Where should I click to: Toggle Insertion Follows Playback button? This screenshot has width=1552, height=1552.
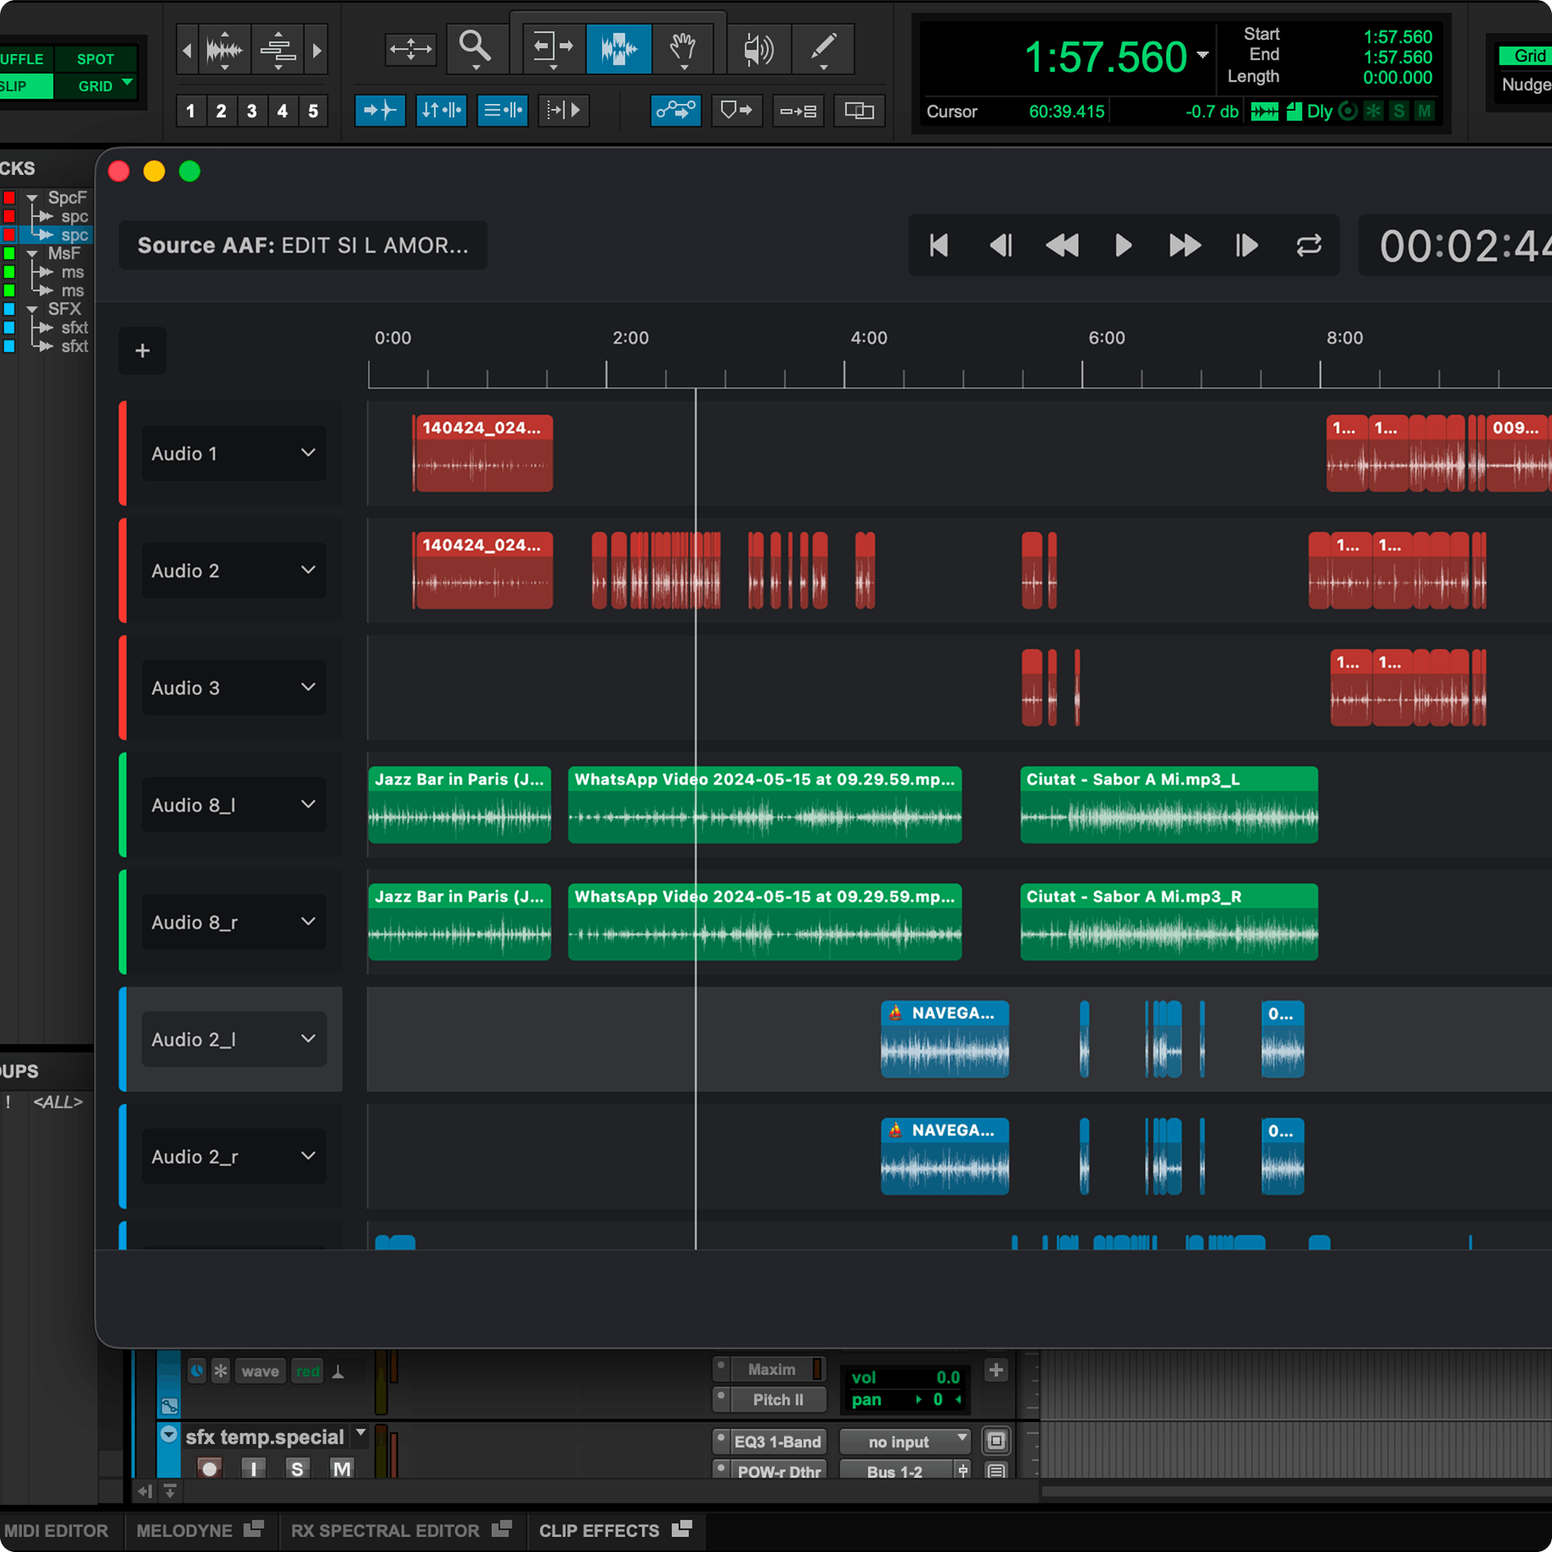tap(564, 110)
